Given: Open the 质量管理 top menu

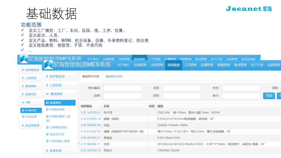Looking at the screenshot, I should point(140,65).
